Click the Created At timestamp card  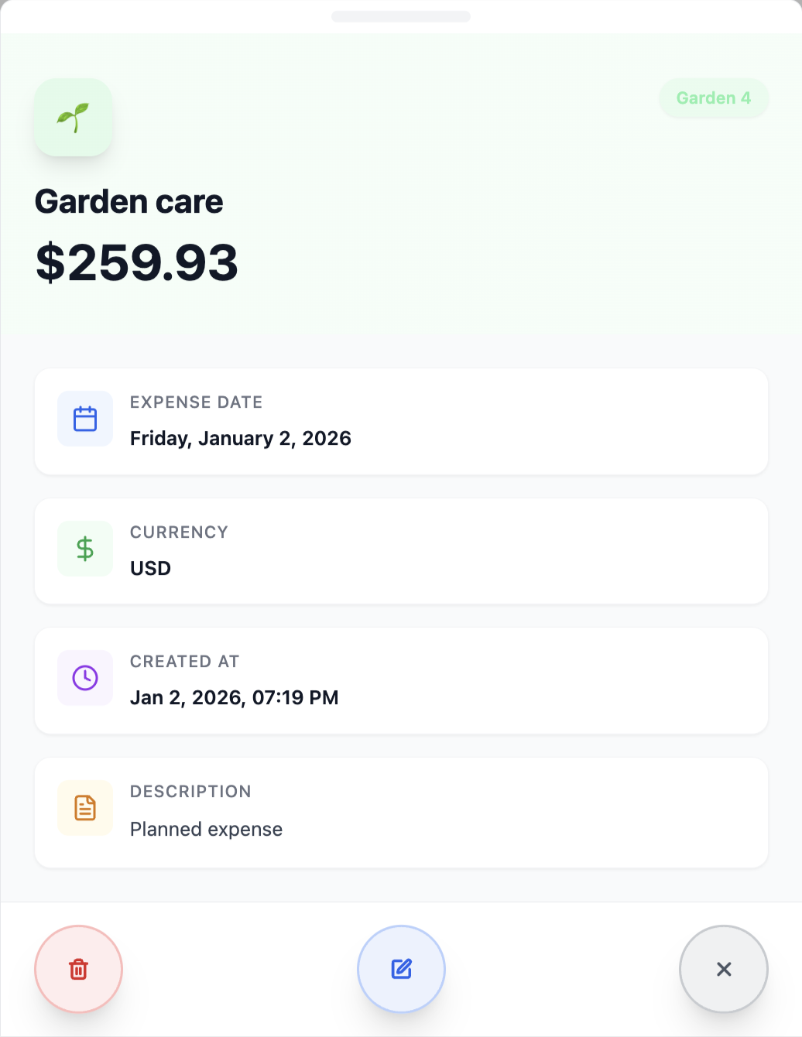(401, 681)
